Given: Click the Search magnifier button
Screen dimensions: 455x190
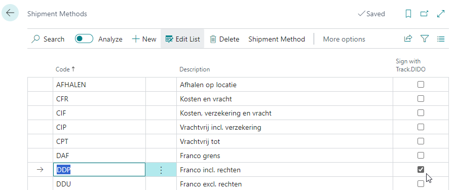Looking at the screenshot, I should point(48,39).
